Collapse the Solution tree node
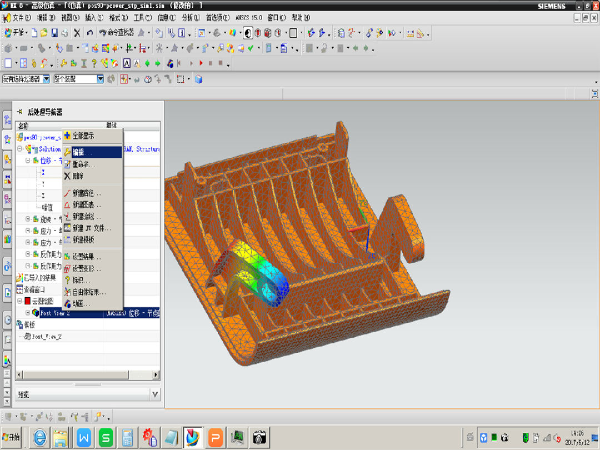This screenshot has height=450, width=600. point(20,149)
